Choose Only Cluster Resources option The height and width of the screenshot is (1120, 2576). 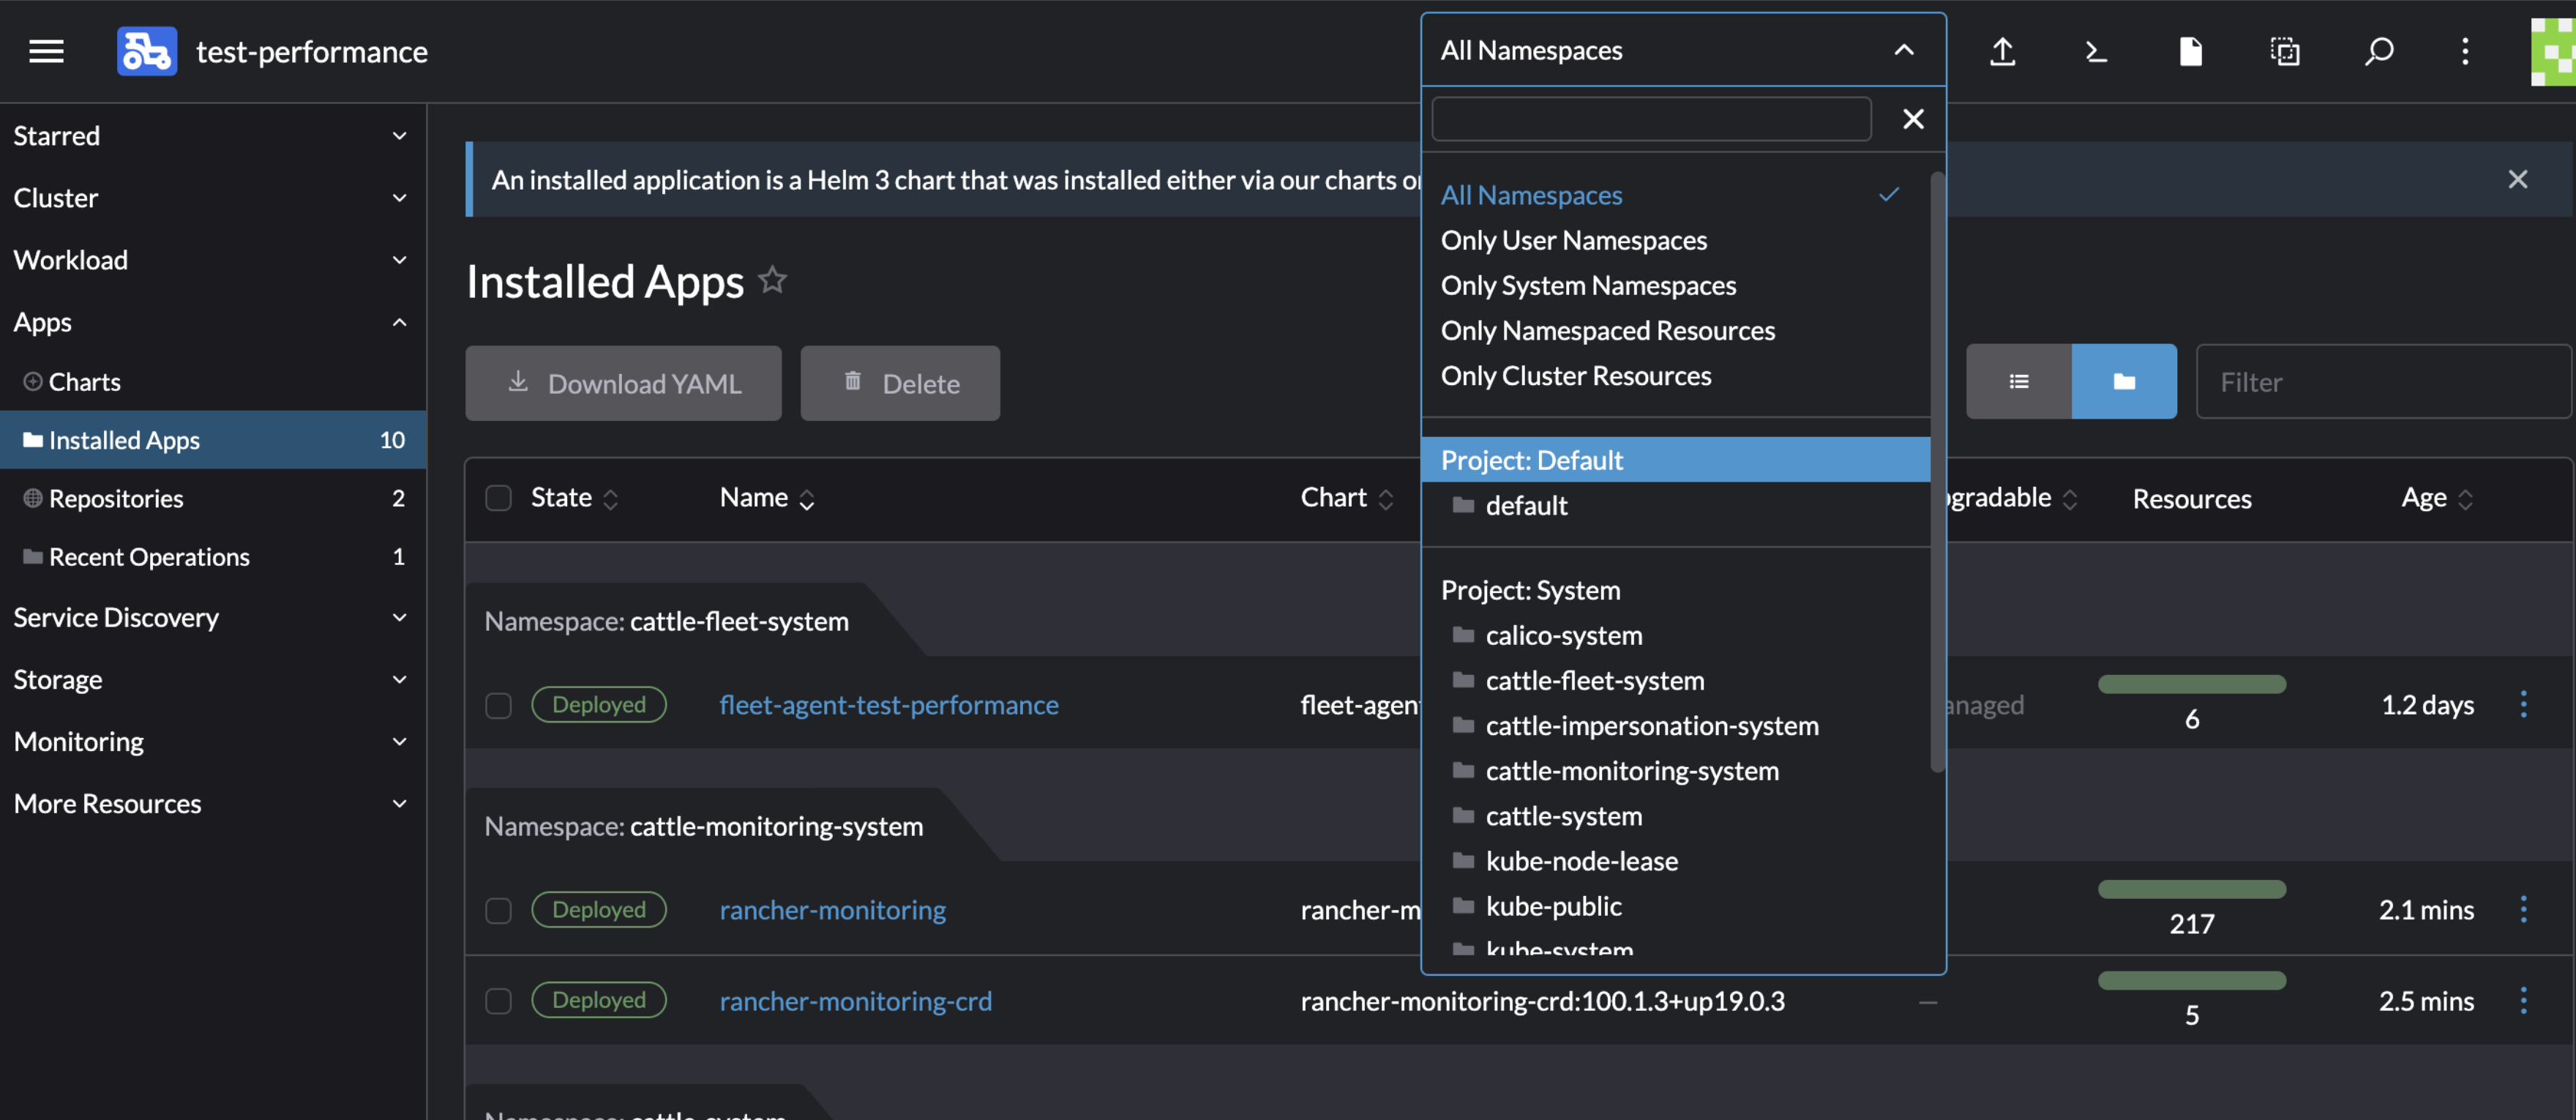pyautogui.click(x=1675, y=375)
